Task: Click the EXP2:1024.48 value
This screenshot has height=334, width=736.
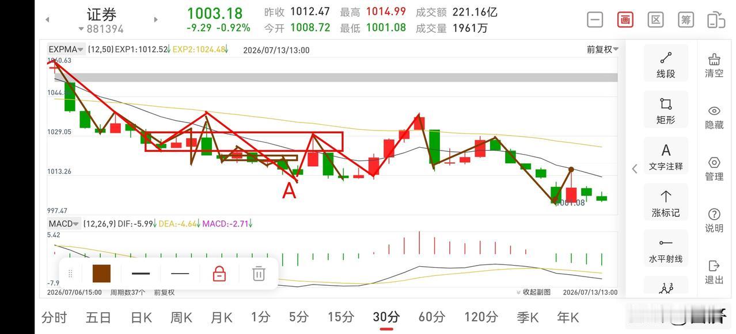Action: click(199, 49)
